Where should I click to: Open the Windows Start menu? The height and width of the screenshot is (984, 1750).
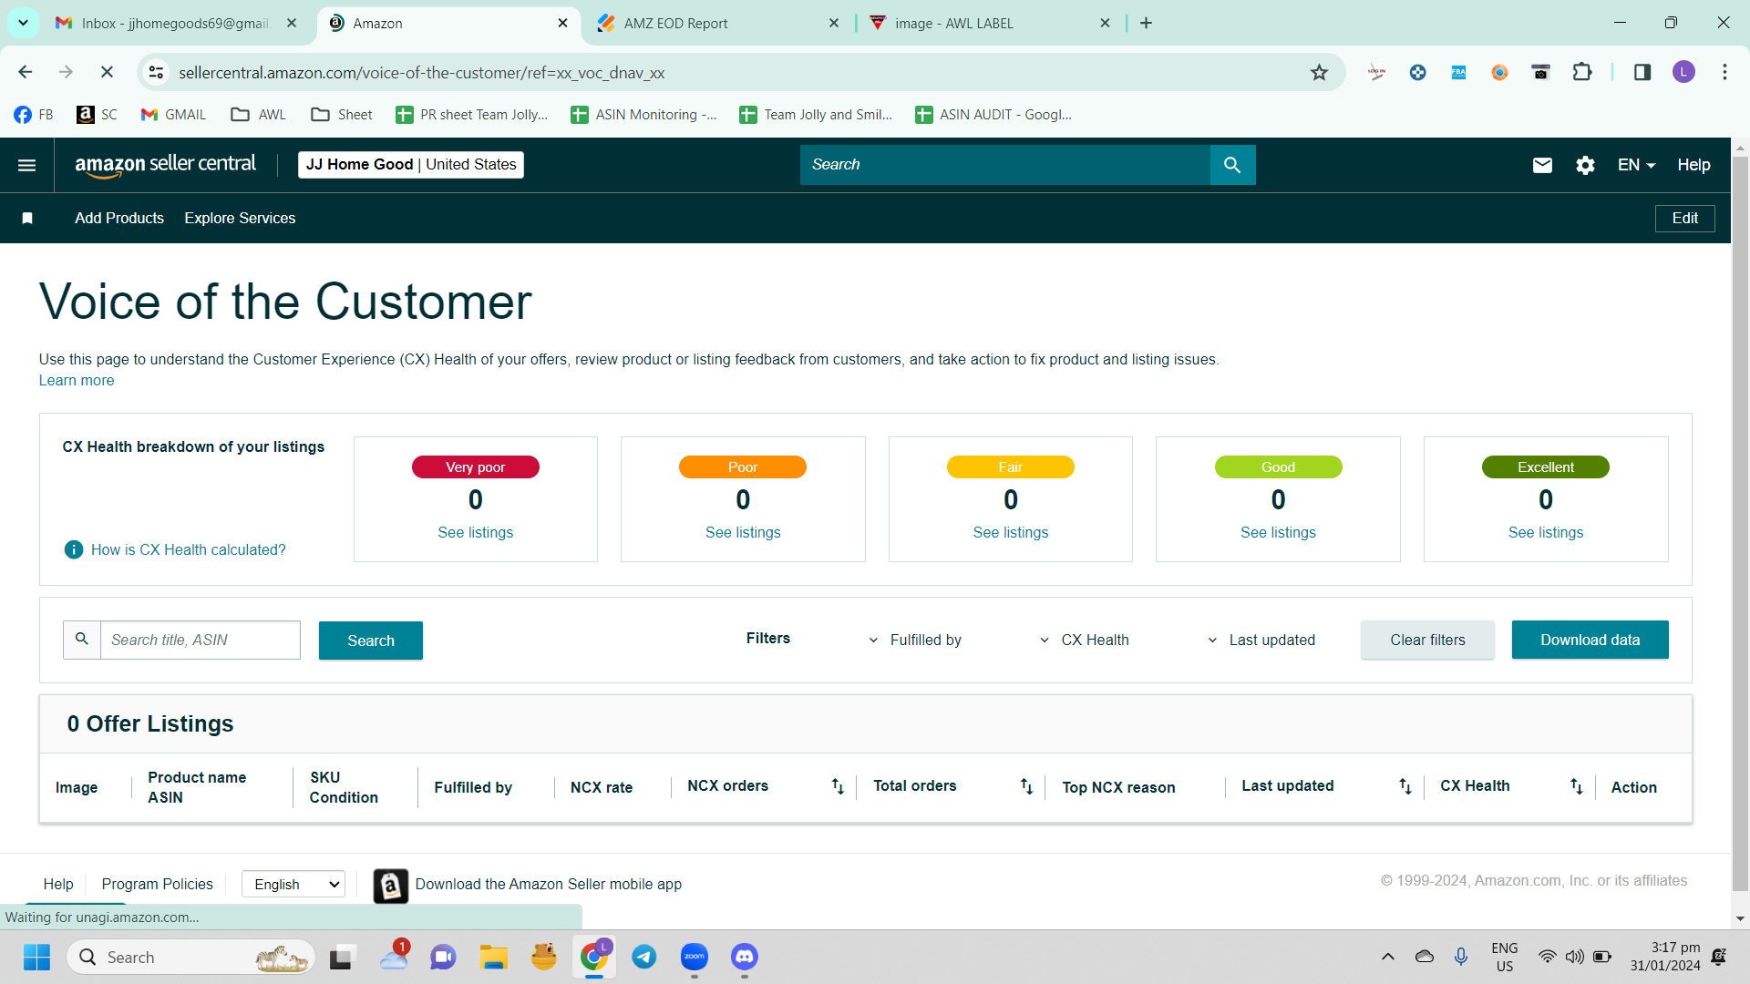point(36,957)
